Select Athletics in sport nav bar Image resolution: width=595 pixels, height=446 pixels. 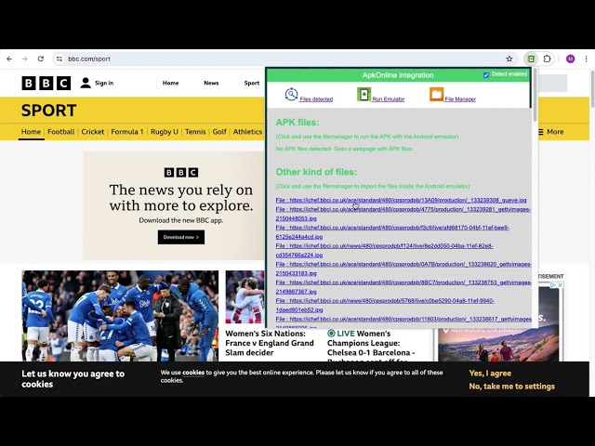click(x=248, y=132)
